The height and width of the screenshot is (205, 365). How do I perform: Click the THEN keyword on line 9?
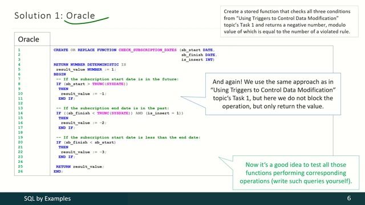63,89
